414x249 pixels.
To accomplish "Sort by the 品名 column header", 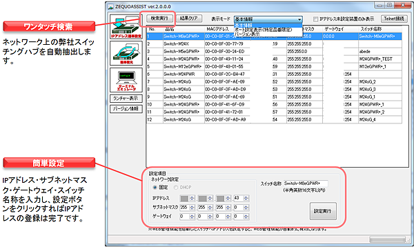I will click(184, 29).
